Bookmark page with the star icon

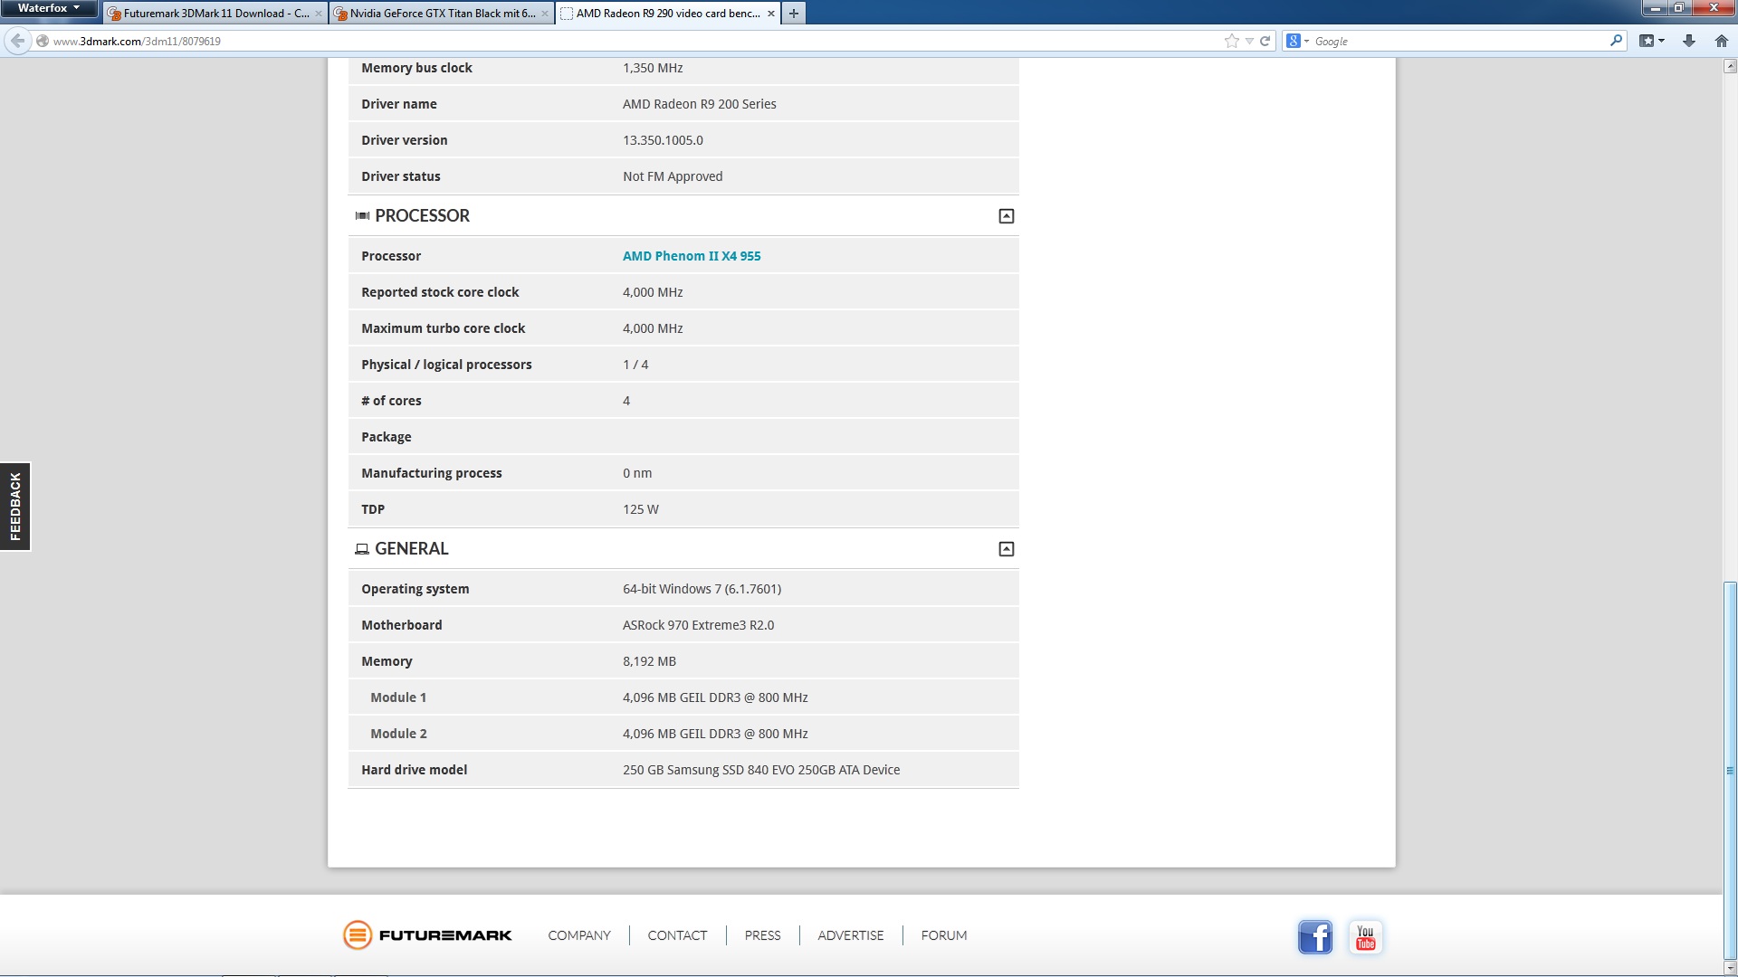(1231, 41)
